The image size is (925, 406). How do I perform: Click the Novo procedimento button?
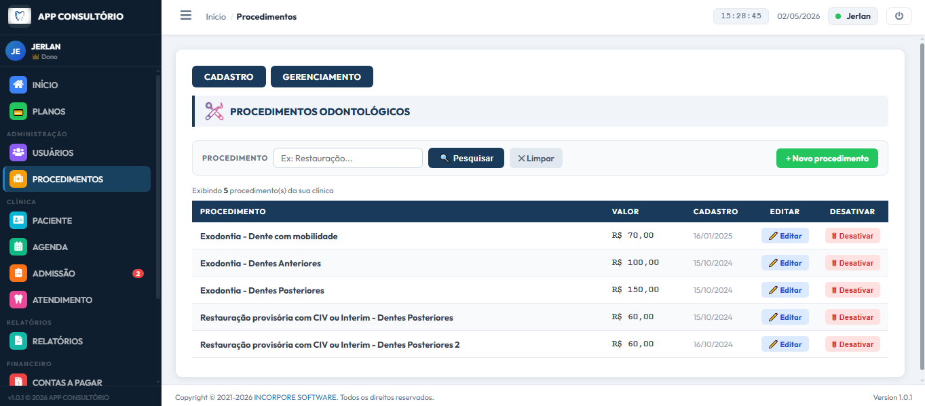(827, 158)
